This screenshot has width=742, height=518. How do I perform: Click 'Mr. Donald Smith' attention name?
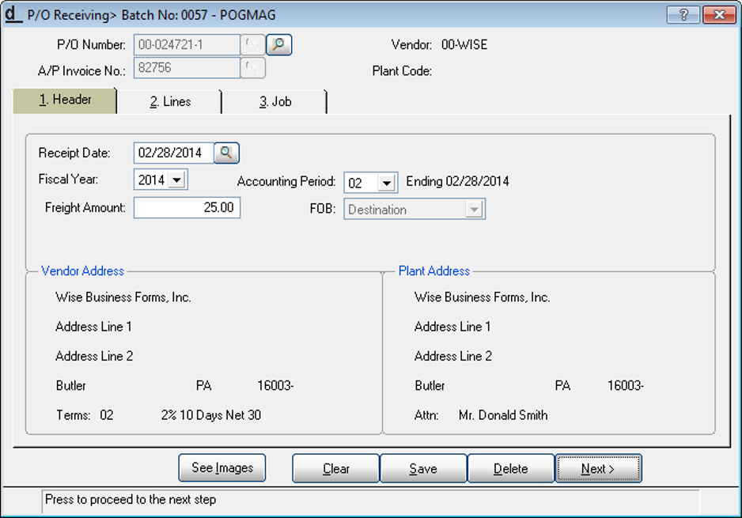point(503,415)
